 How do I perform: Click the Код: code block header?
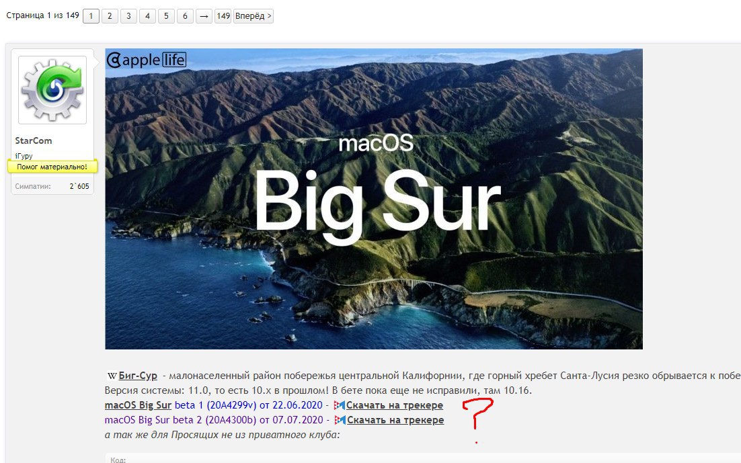click(118, 459)
